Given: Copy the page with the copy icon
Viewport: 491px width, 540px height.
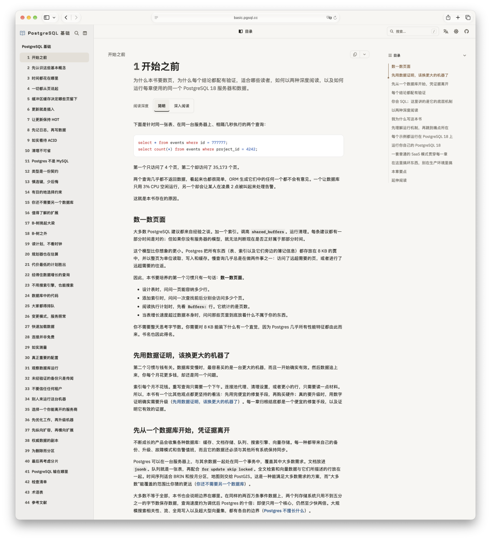Looking at the screenshot, I should pos(355,55).
